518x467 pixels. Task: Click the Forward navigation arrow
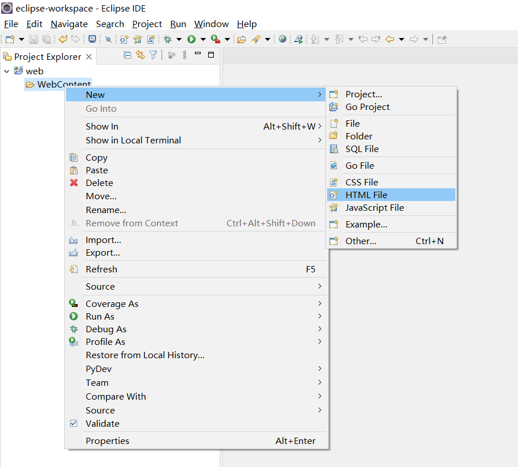[413, 39]
